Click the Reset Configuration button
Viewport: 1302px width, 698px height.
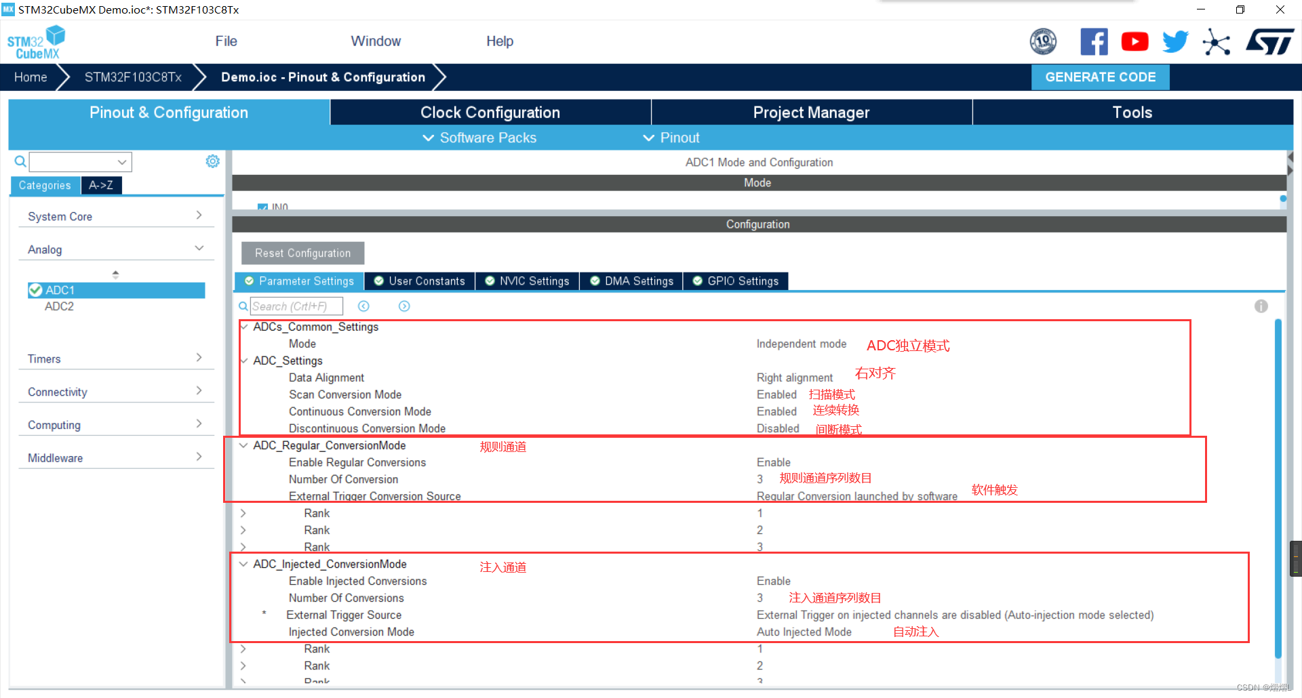tap(302, 253)
